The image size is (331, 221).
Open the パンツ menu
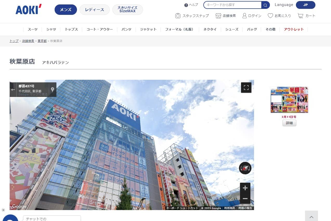click(x=126, y=29)
